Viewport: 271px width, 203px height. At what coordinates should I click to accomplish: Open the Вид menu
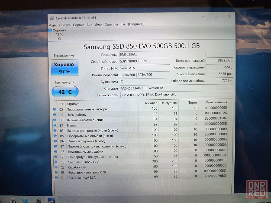[x=89, y=25]
